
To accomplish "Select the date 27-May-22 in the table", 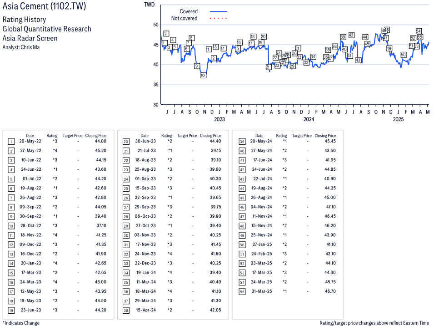I will click(x=30, y=151).
